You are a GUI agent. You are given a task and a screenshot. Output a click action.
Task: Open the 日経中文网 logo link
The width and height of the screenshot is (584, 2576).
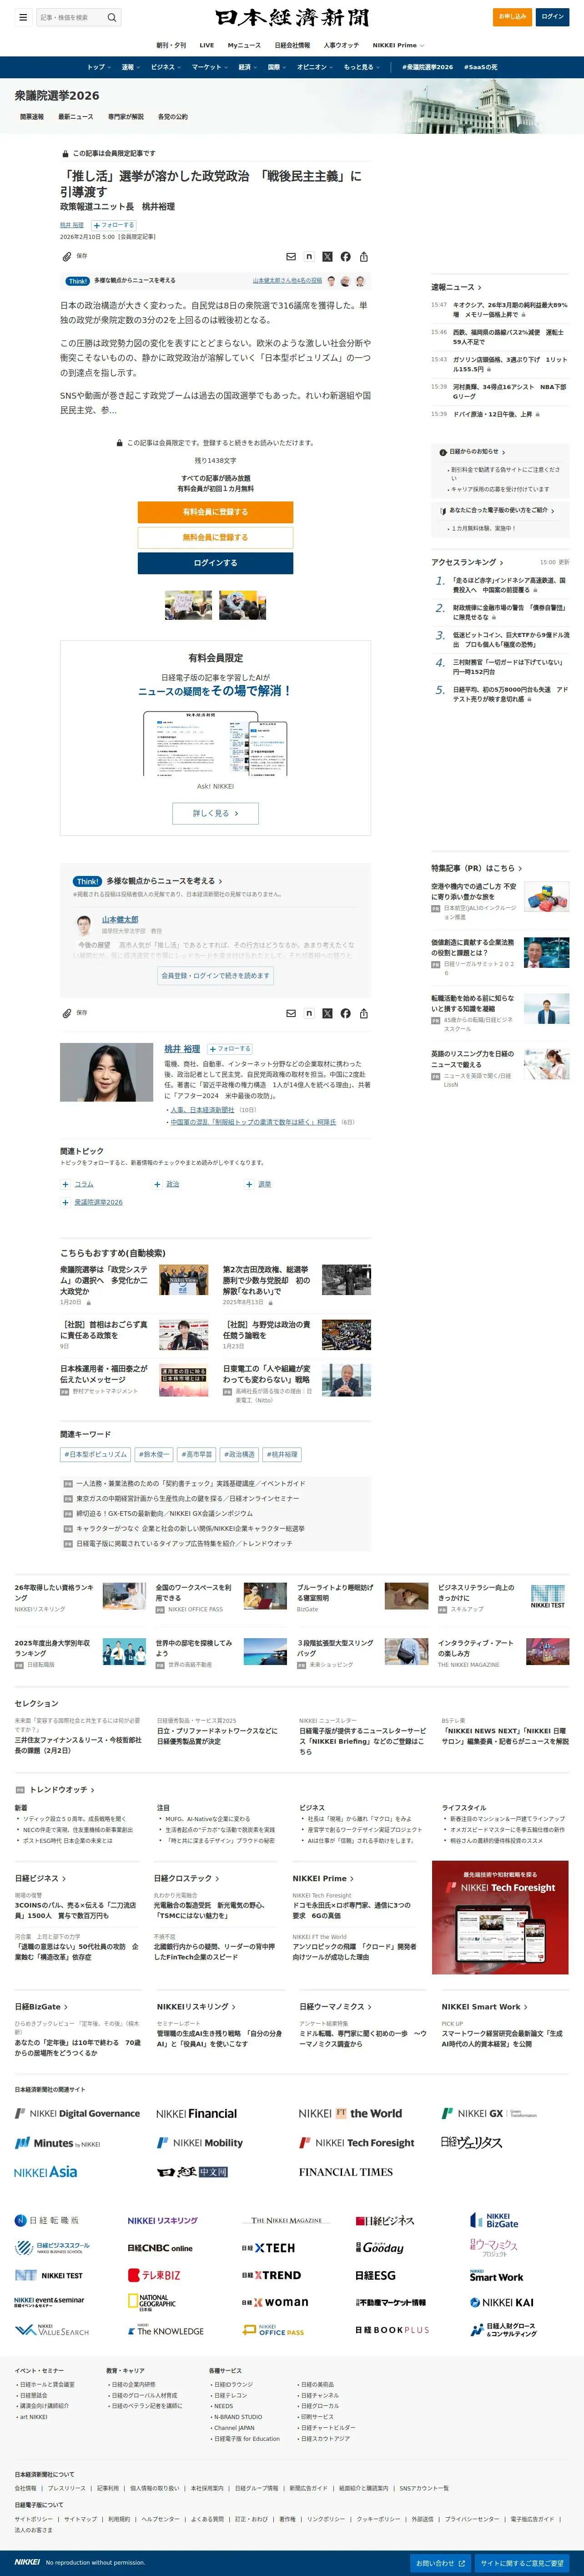click(192, 2172)
